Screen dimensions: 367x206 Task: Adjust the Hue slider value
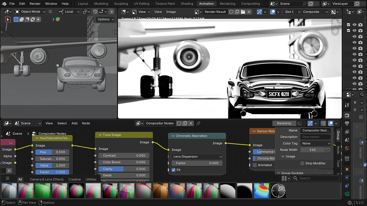[x=52, y=152]
